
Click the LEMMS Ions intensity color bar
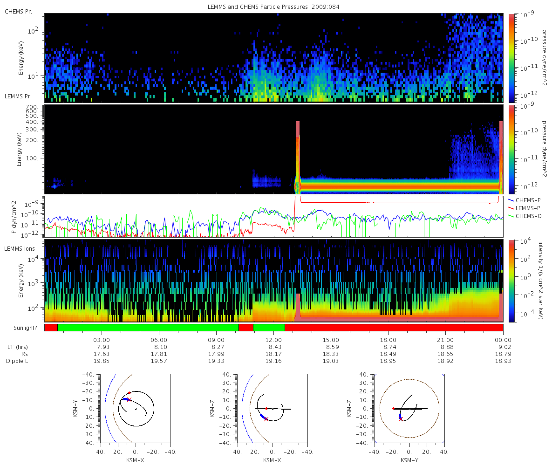(511, 281)
